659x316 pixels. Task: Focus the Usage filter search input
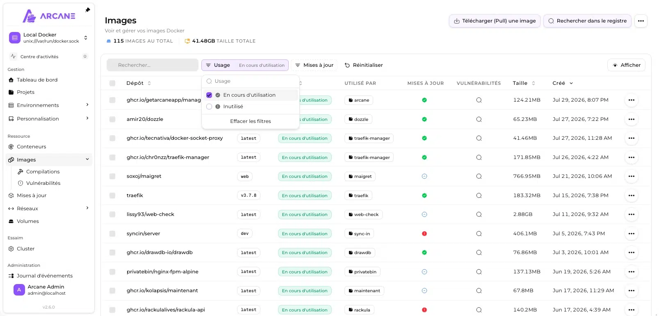click(251, 81)
